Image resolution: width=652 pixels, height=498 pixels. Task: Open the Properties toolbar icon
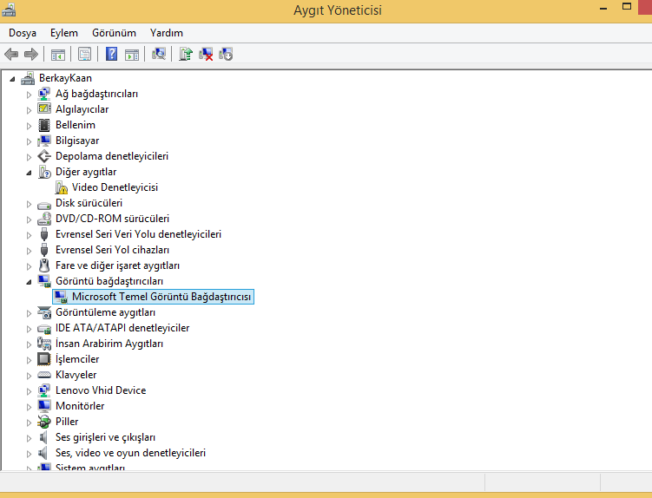pyautogui.click(x=84, y=54)
